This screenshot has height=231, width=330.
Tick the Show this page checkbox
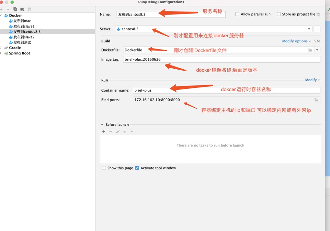click(x=104, y=168)
